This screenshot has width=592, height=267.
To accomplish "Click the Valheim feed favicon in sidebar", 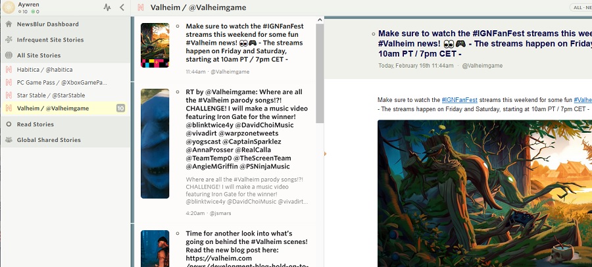I will coord(9,109).
